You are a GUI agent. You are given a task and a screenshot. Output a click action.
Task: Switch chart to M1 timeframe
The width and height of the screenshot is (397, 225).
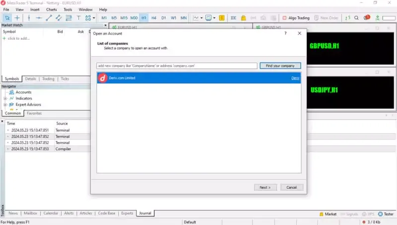pos(104,18)
